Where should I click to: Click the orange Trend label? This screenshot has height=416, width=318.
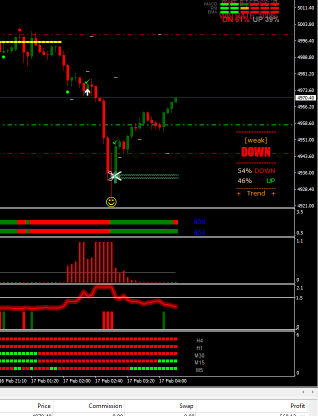pos(255,193)
